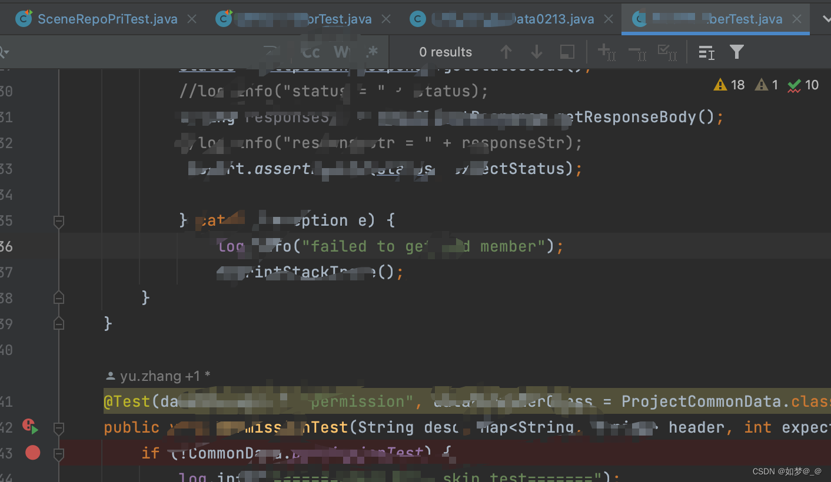Collapse the if block fold marker, line 43
This screenshot has height=482, width=831.
[x=58, y=454]
